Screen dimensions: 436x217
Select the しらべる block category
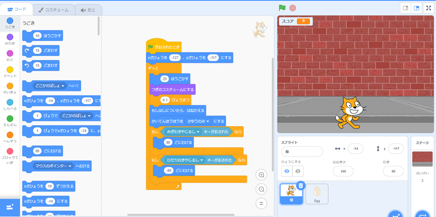[10, 105]
